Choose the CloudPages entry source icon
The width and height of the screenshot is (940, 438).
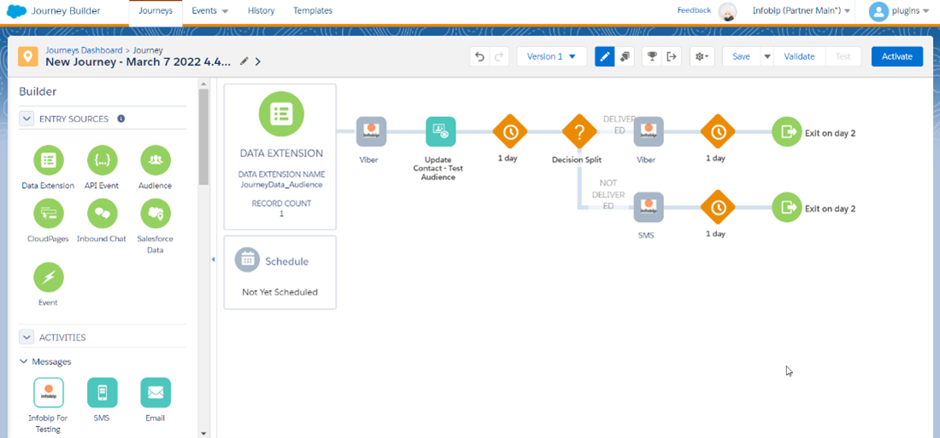pyautogui.click(x=48, y=213)
